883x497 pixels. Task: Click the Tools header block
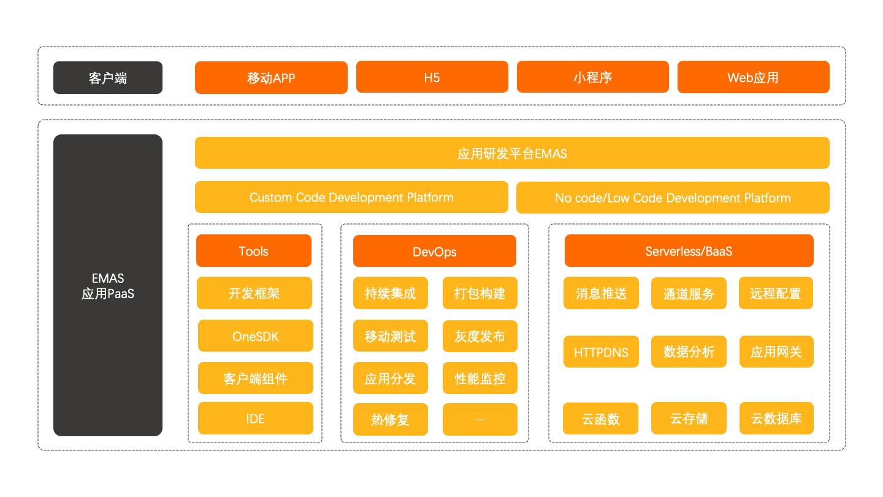[254, 251]
